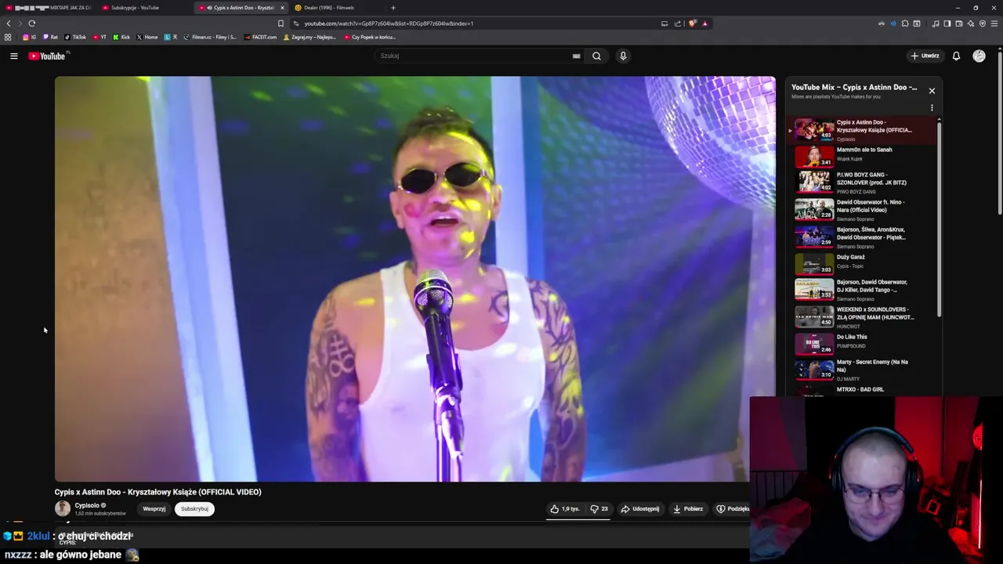Image resolution: width=1003 pixels, height=564 pixels.
Task: Dislike the video (23)
Action: (599, 509)
